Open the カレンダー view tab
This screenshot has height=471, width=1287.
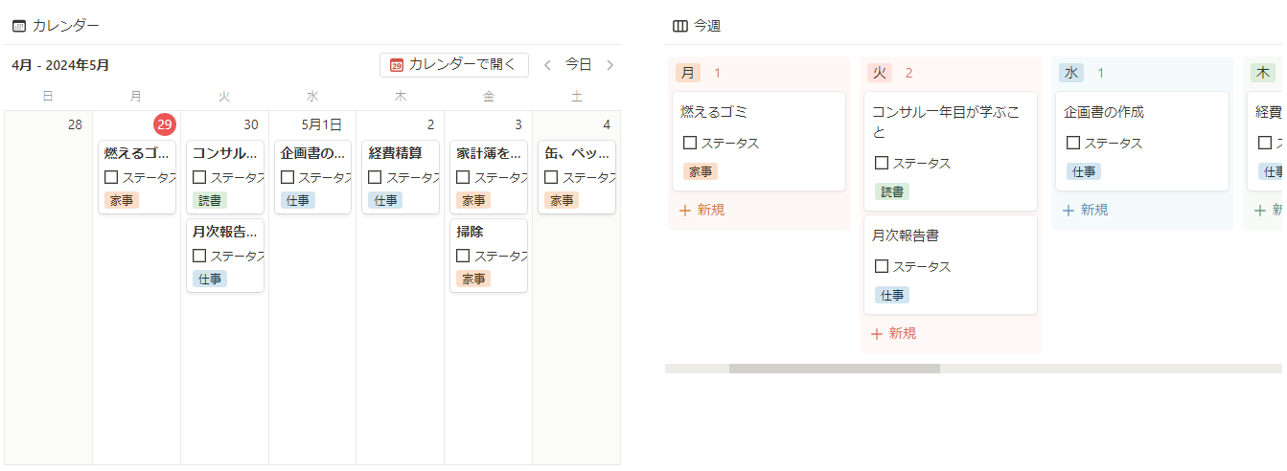point(65,26)
